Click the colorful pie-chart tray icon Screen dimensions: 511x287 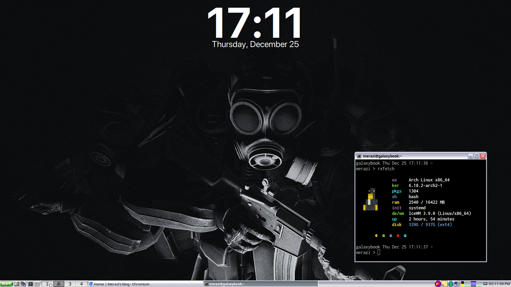coord(438,284)
